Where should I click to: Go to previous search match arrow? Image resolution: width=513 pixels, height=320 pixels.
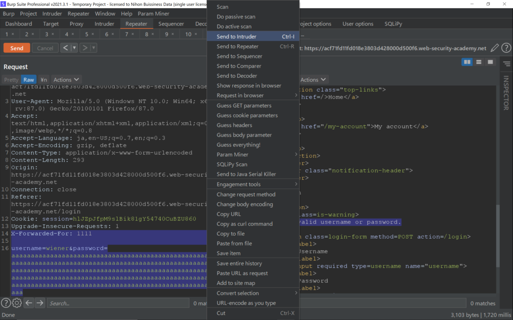[29, 303]
